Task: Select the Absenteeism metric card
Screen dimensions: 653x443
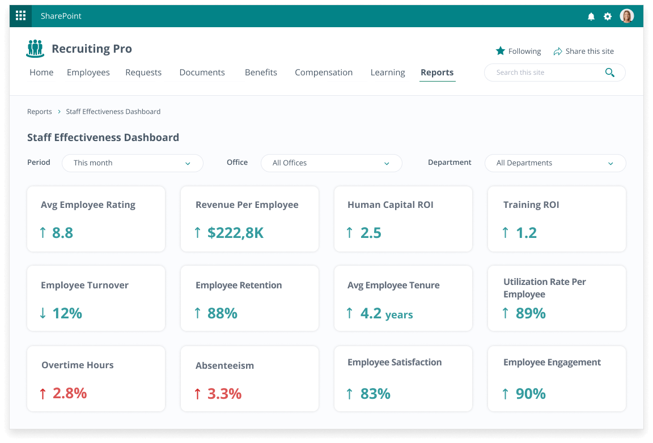Action: pos(249,378)
